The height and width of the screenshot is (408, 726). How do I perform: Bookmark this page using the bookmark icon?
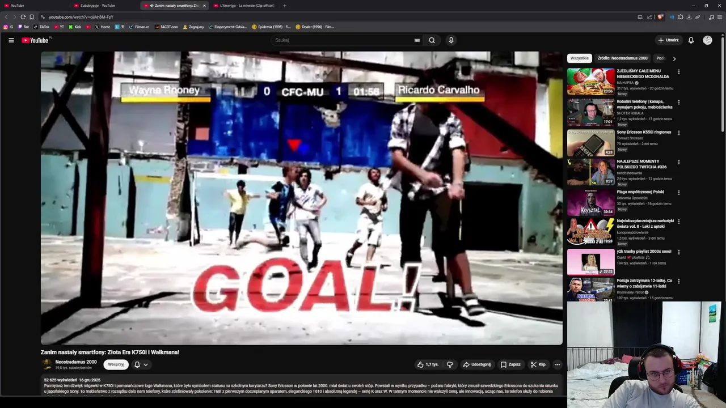[x=32, y=17]
